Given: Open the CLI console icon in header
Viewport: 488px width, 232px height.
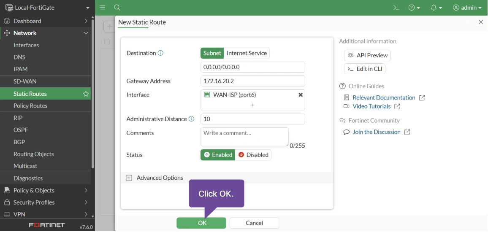Looking at the screenshot, I should 396,8.
